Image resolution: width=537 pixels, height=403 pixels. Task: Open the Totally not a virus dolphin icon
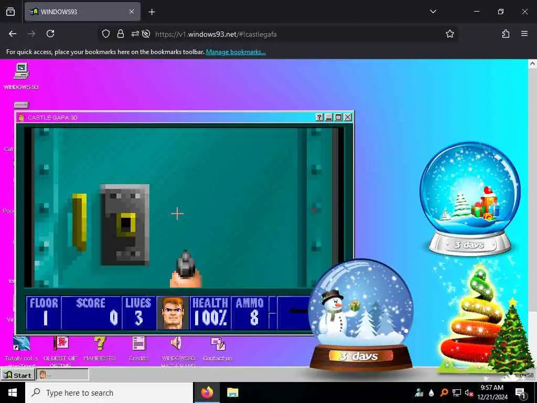pyautogui.click(x=21, y=343)
